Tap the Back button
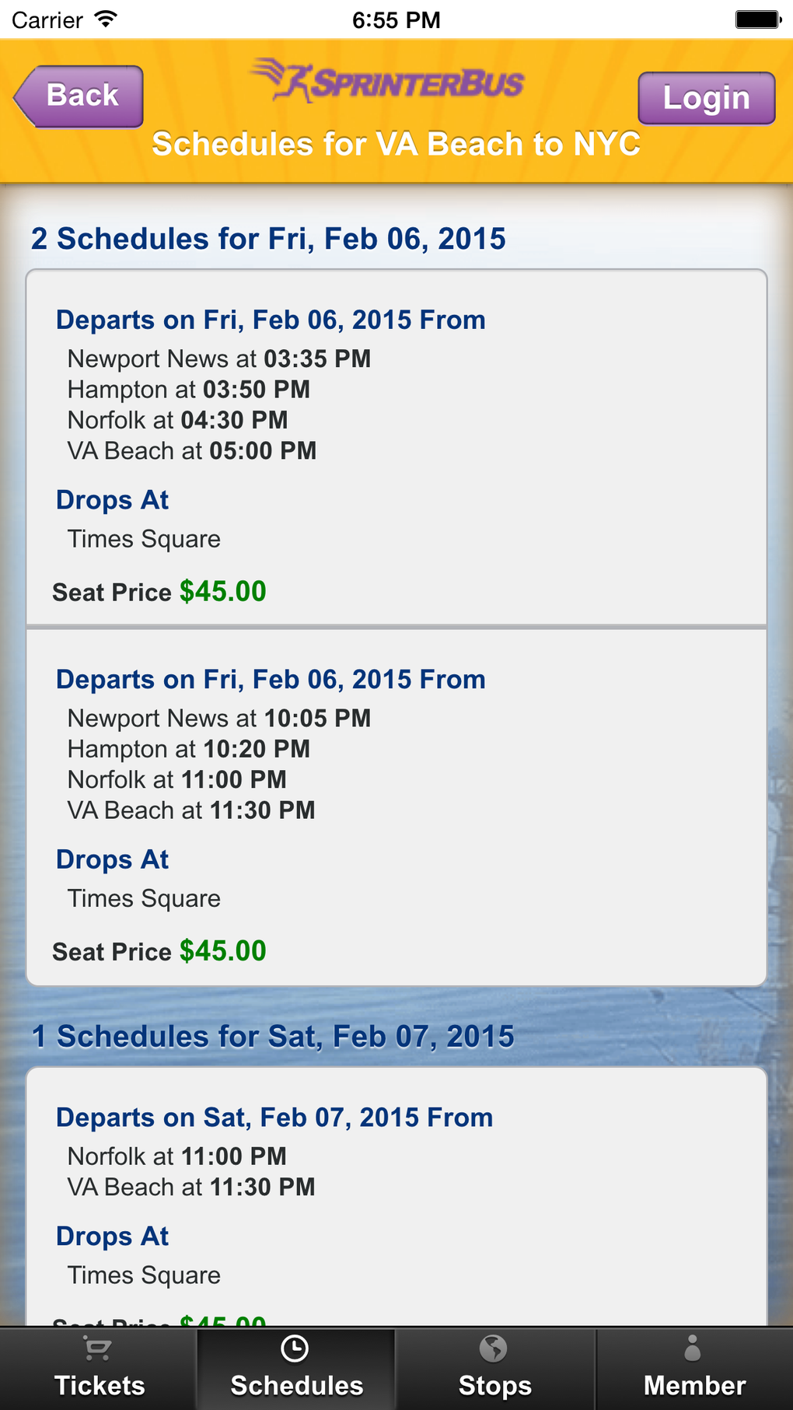 coord(80,96)
